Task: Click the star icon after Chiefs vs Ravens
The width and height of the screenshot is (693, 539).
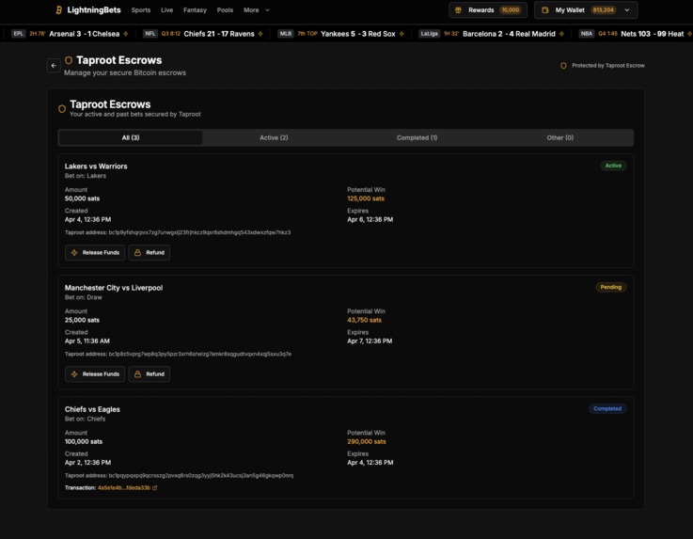Action: pos(260,34)
